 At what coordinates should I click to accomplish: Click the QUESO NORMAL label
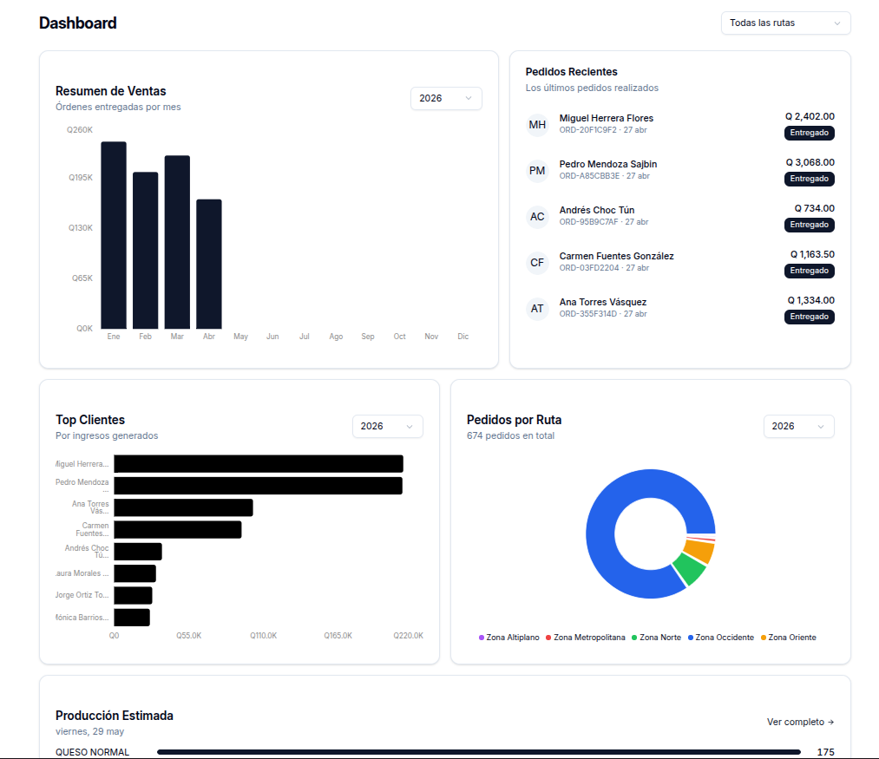pos(92,752)
